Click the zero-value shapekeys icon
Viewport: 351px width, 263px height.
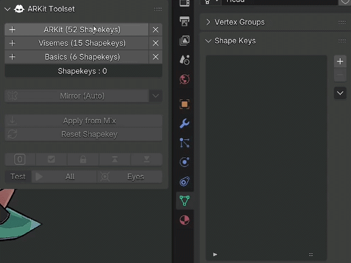[20, 159]
